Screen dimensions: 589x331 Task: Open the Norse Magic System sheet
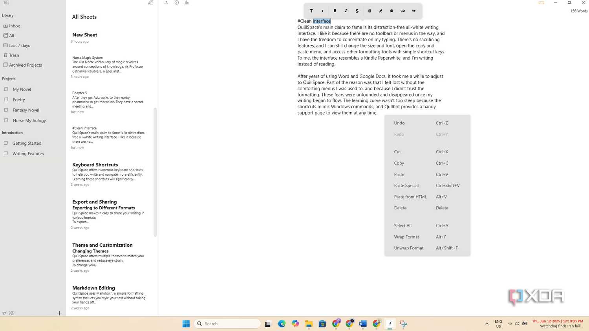110,67
